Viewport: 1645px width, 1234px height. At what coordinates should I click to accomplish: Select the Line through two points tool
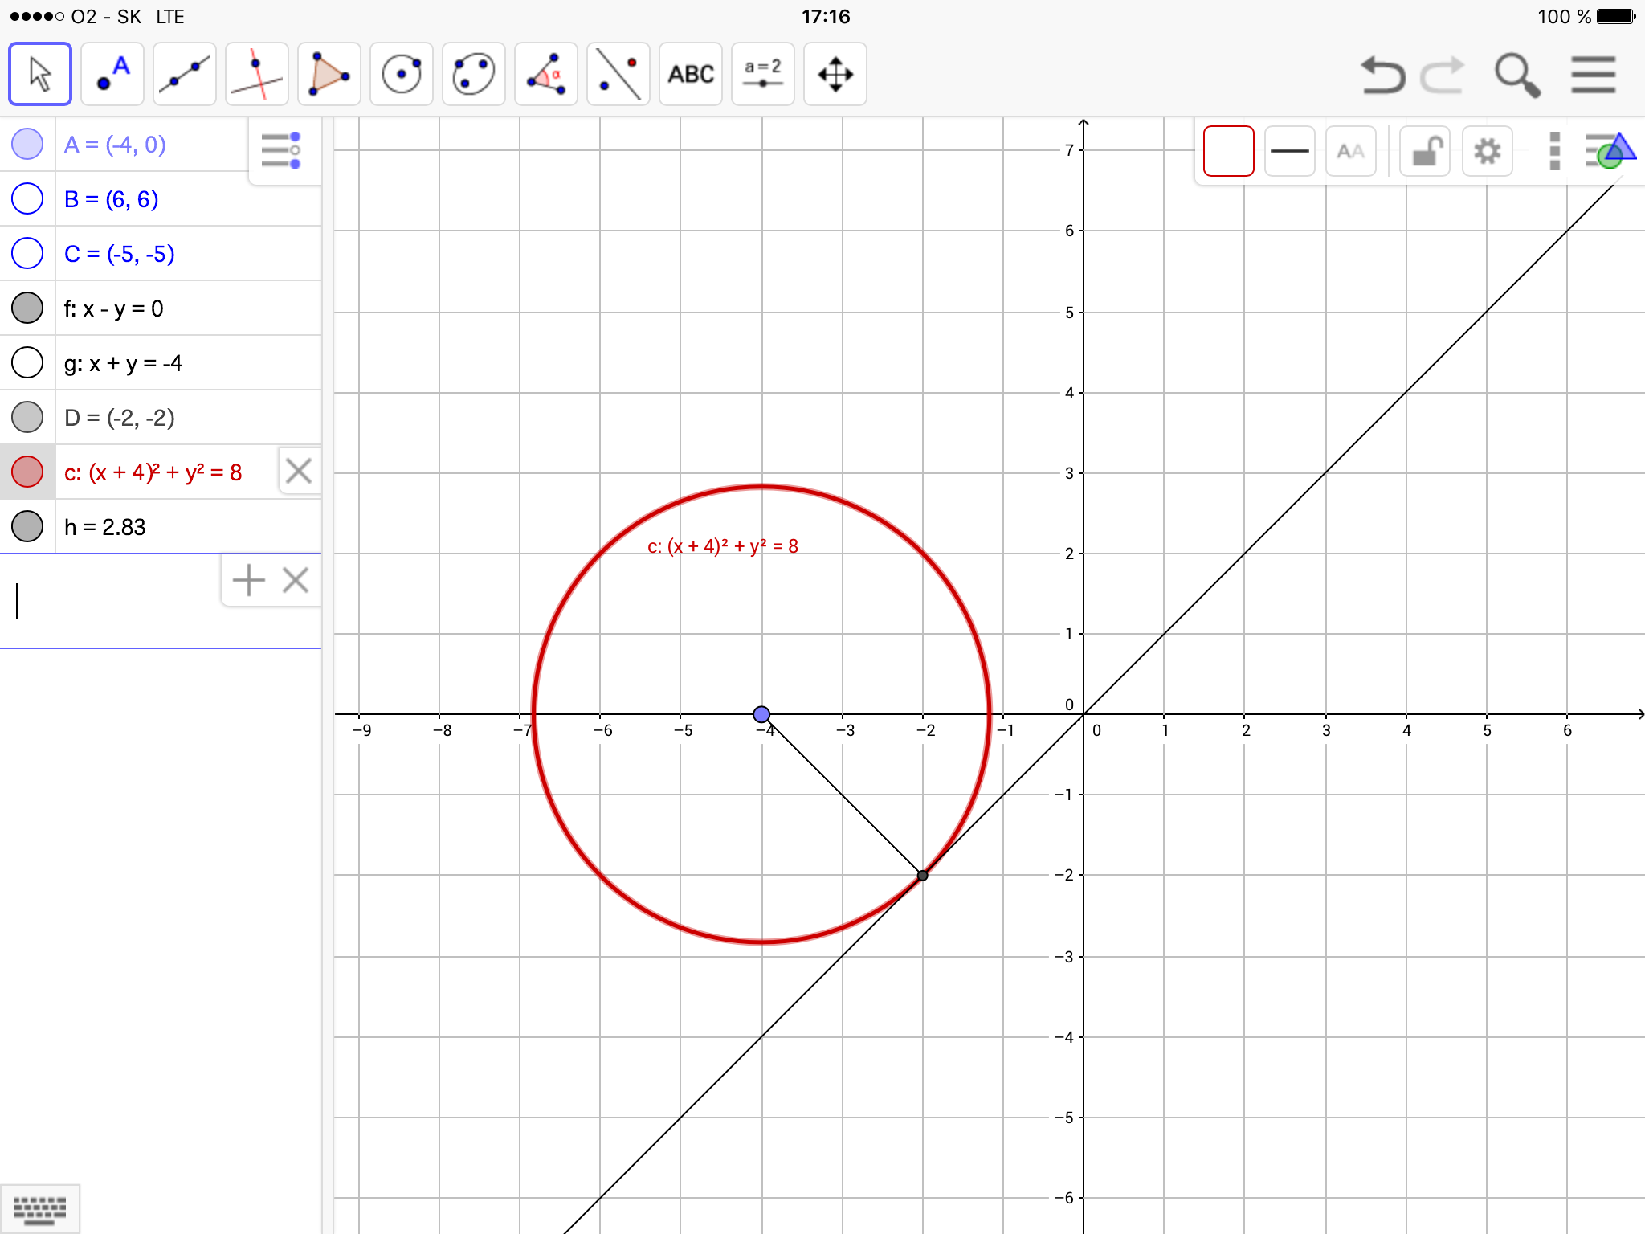[x=185, y=74]
